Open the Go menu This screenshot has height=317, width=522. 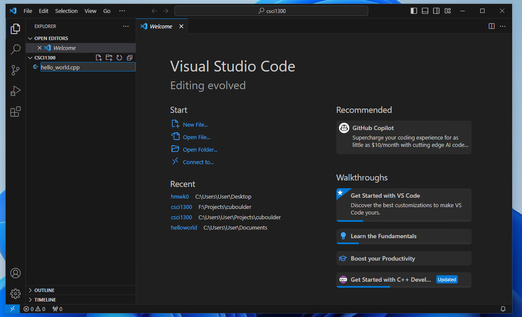107,11
